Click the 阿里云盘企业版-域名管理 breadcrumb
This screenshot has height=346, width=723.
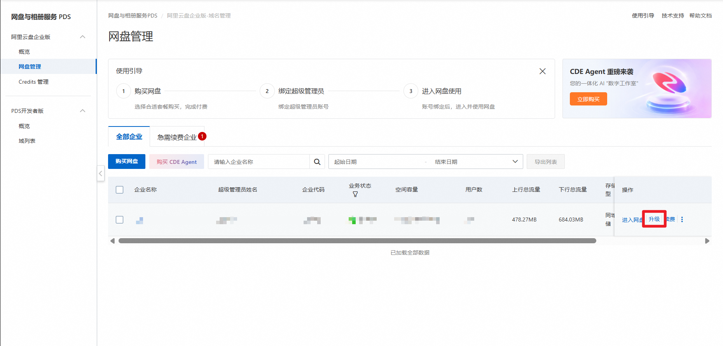pyautogui.click(x=199, y=16)
